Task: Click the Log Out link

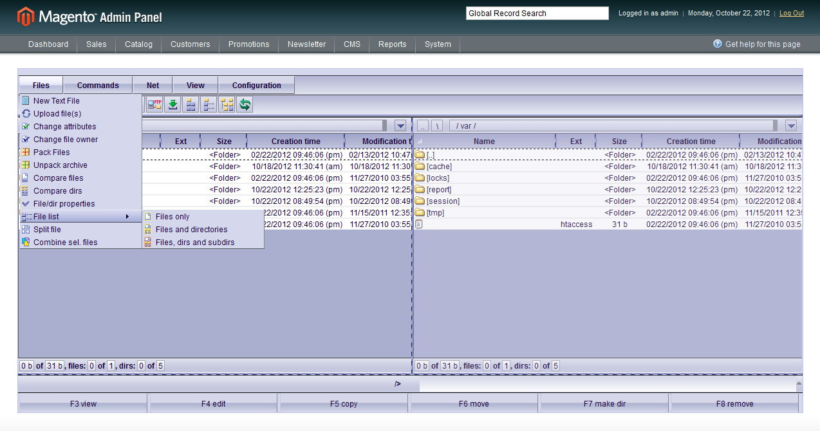Action: click(791, 13)
